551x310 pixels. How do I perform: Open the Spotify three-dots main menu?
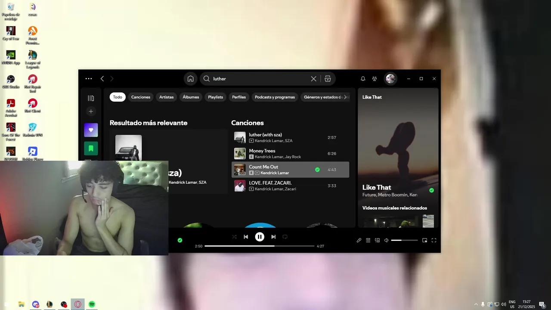click(89, 79)
